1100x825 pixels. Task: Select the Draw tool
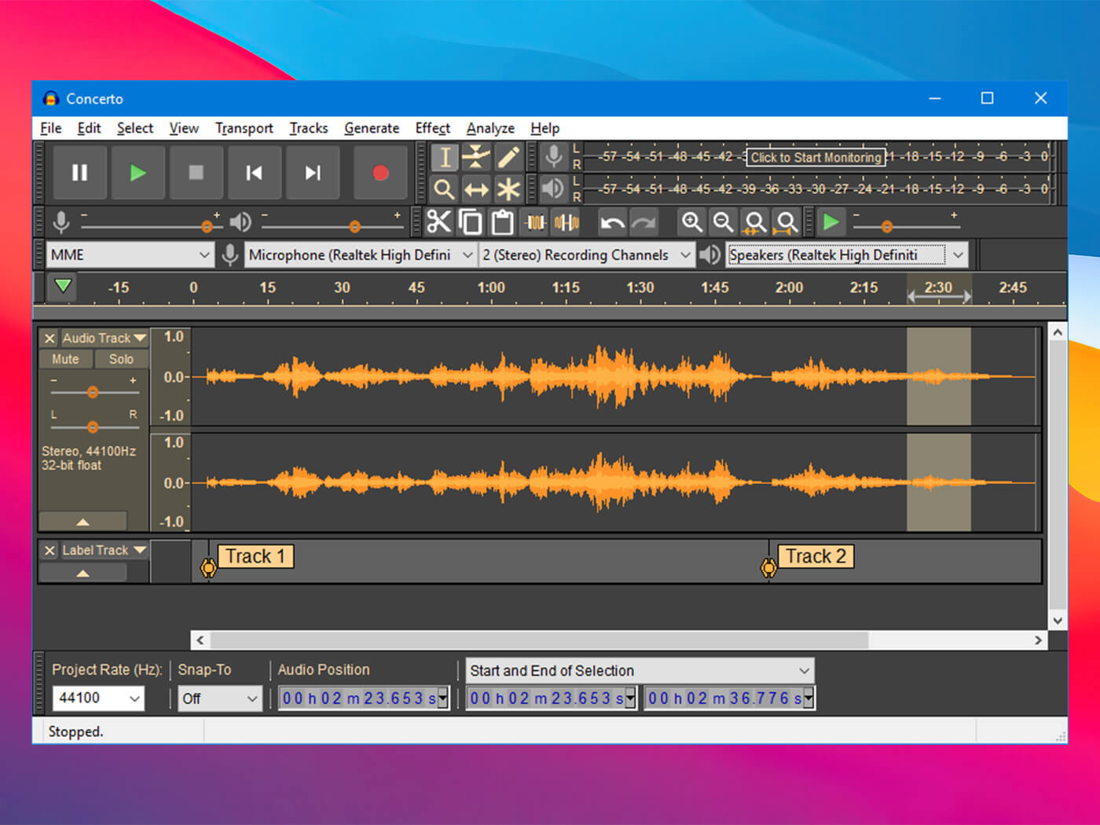point(508,156)
